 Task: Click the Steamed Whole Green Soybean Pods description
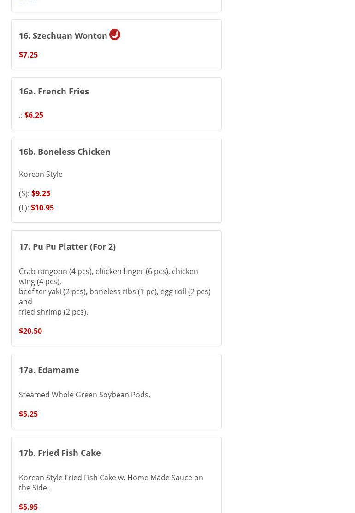click(84, 395)
